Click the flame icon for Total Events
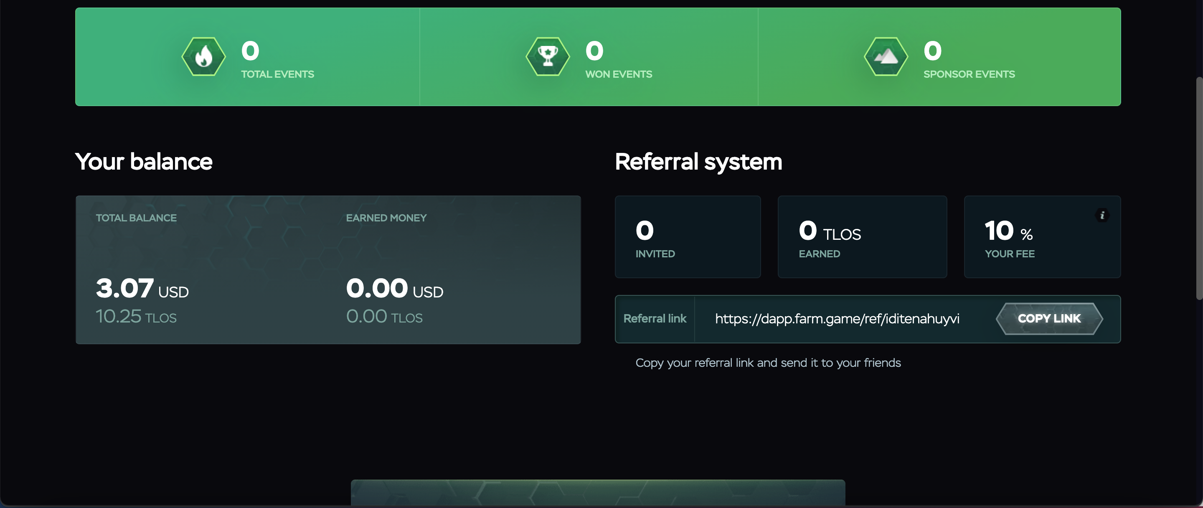Viewport: 1203px width, 508px height. 203,56
